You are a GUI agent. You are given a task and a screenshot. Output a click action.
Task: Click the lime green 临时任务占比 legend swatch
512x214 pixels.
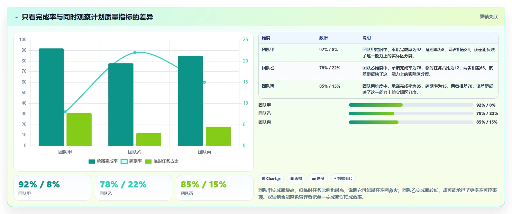click(x=148, y=161)
